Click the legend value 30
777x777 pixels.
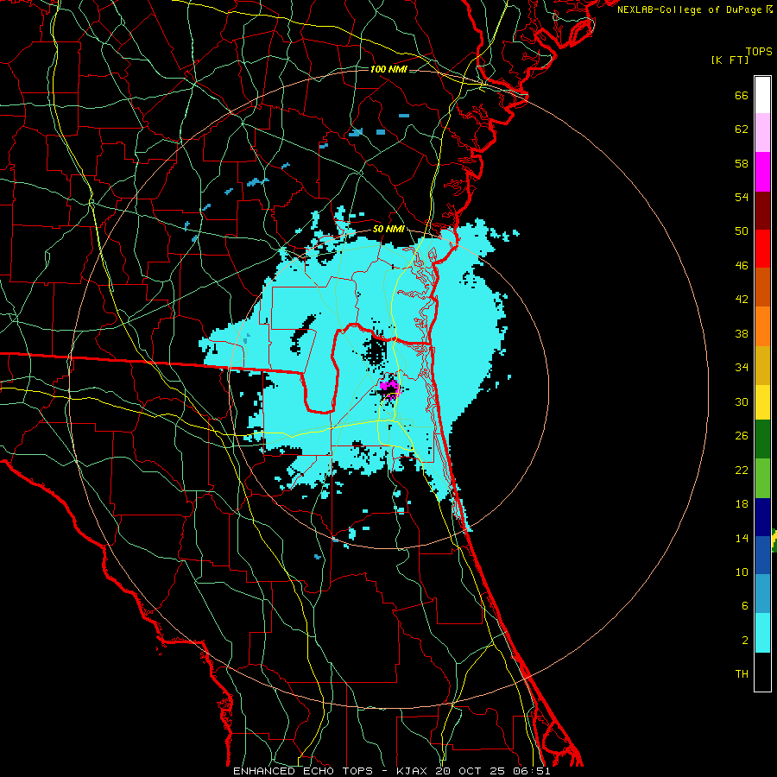pyautogui.click(x=742, y=401)
